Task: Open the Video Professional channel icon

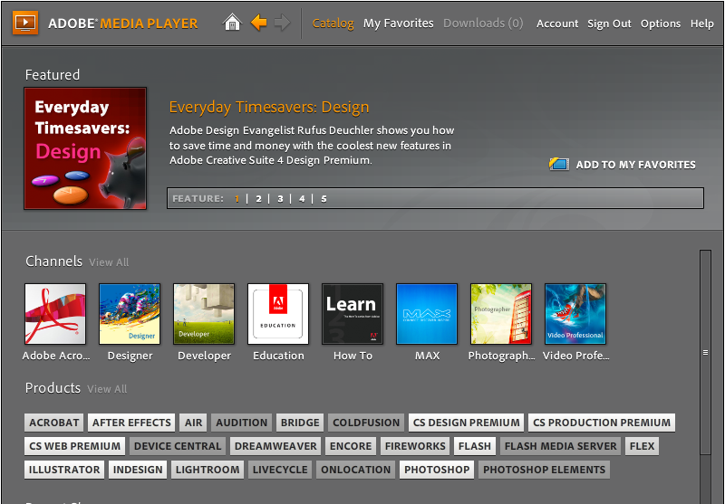Action: (x=575, y=314)
